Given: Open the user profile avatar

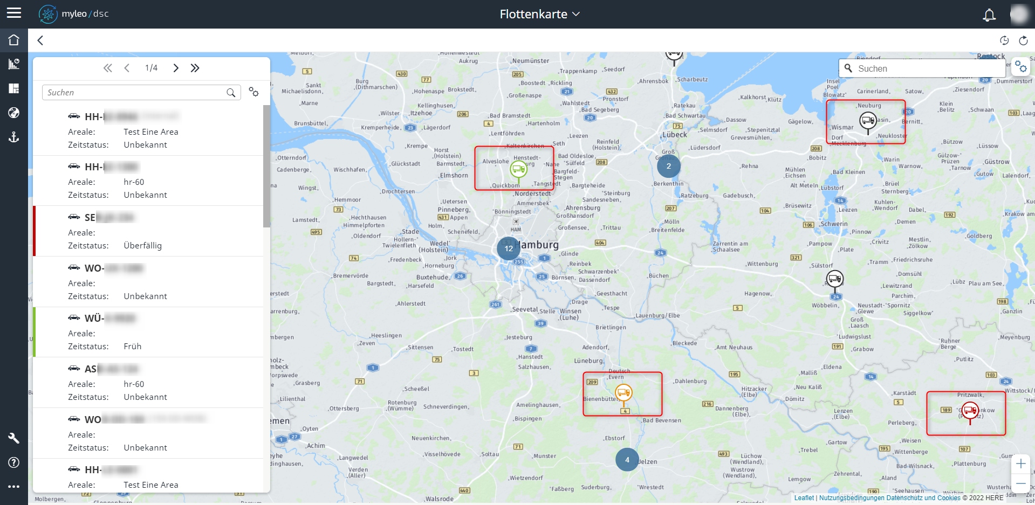Looking at the screenshot, I should 1019,14.
